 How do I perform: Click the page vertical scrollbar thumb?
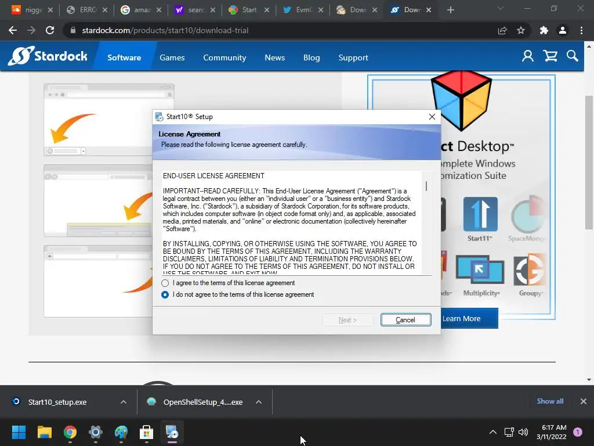(x=589, y=163)
